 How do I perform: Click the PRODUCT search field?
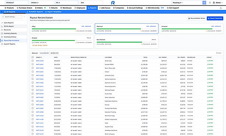[17, 3]
